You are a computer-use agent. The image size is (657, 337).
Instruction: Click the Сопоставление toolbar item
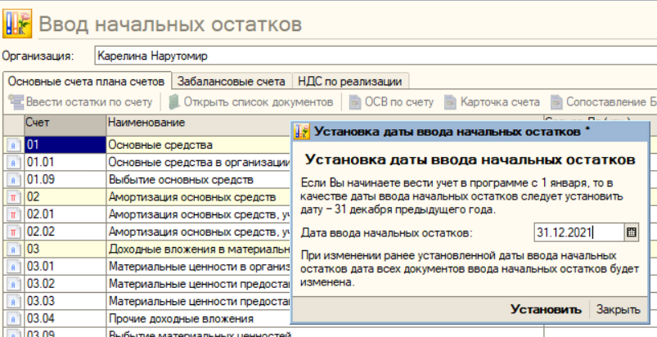603,101
